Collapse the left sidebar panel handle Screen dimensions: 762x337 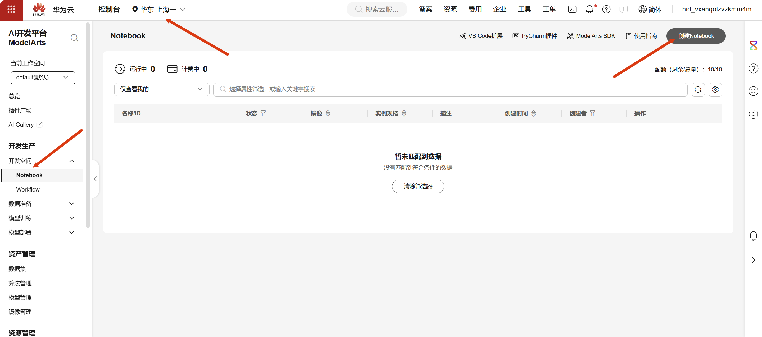(95, 179)
